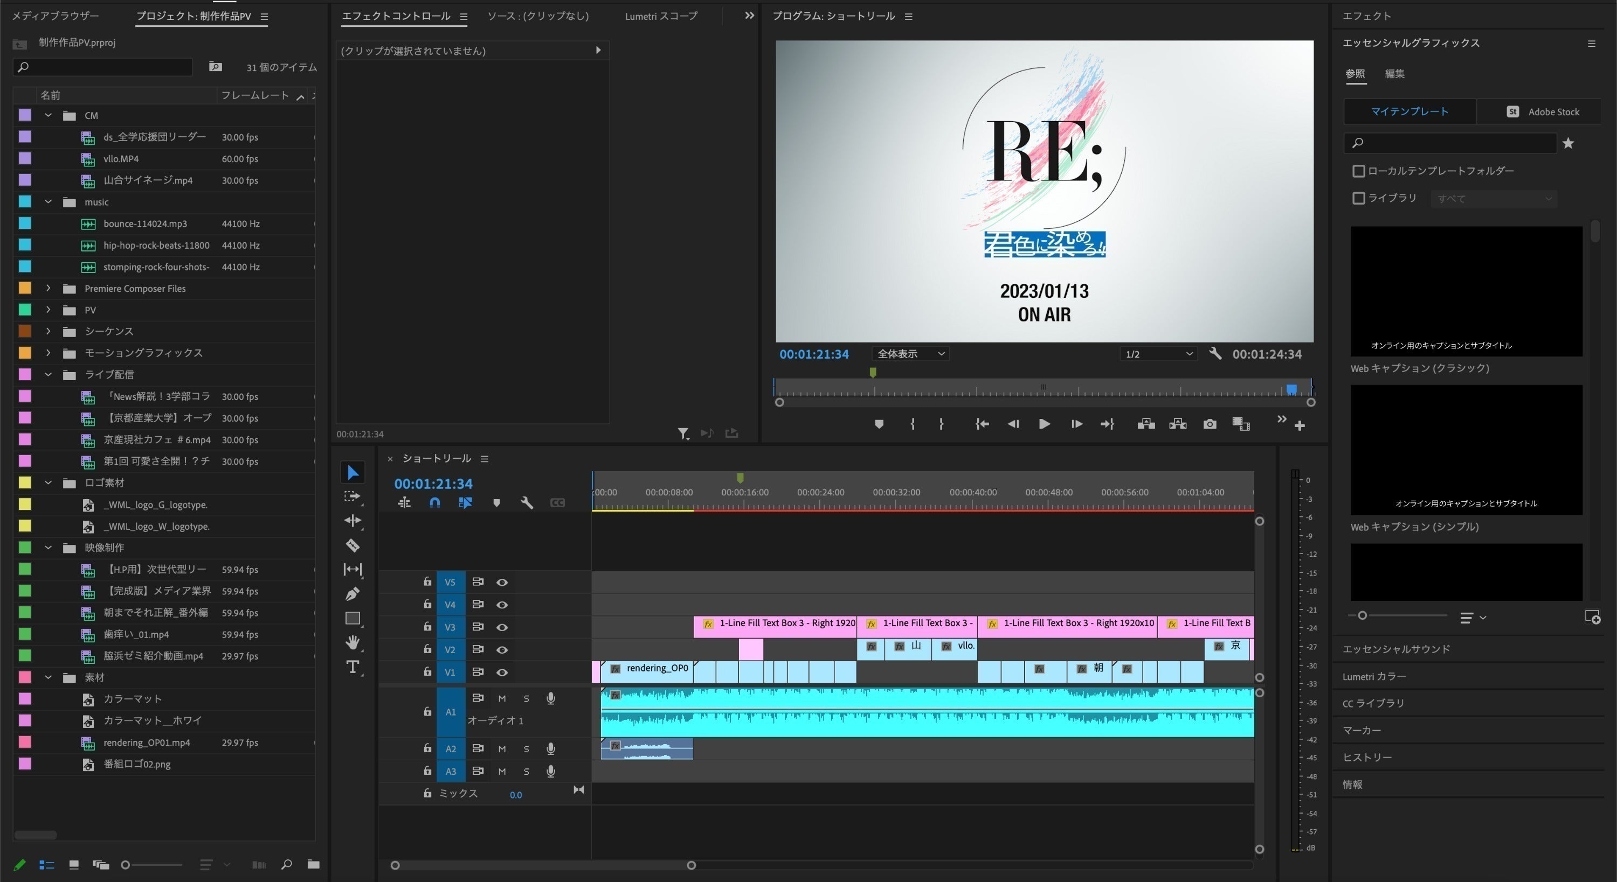1617x882 pixels.
Task: Open the 編集 tab in Essential Graphics
Action: (x=1394, y=74)
